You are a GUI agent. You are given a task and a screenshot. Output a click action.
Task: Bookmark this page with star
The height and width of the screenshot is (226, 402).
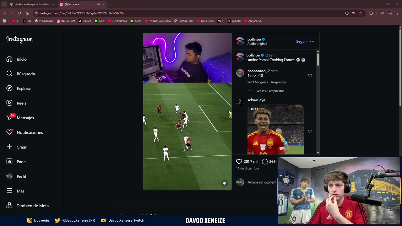361,13
